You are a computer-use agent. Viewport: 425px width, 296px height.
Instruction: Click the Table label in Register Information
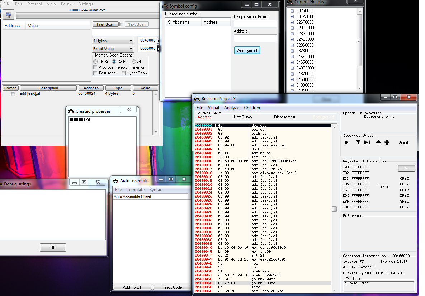pyautogui.click(x=383, y=187)
